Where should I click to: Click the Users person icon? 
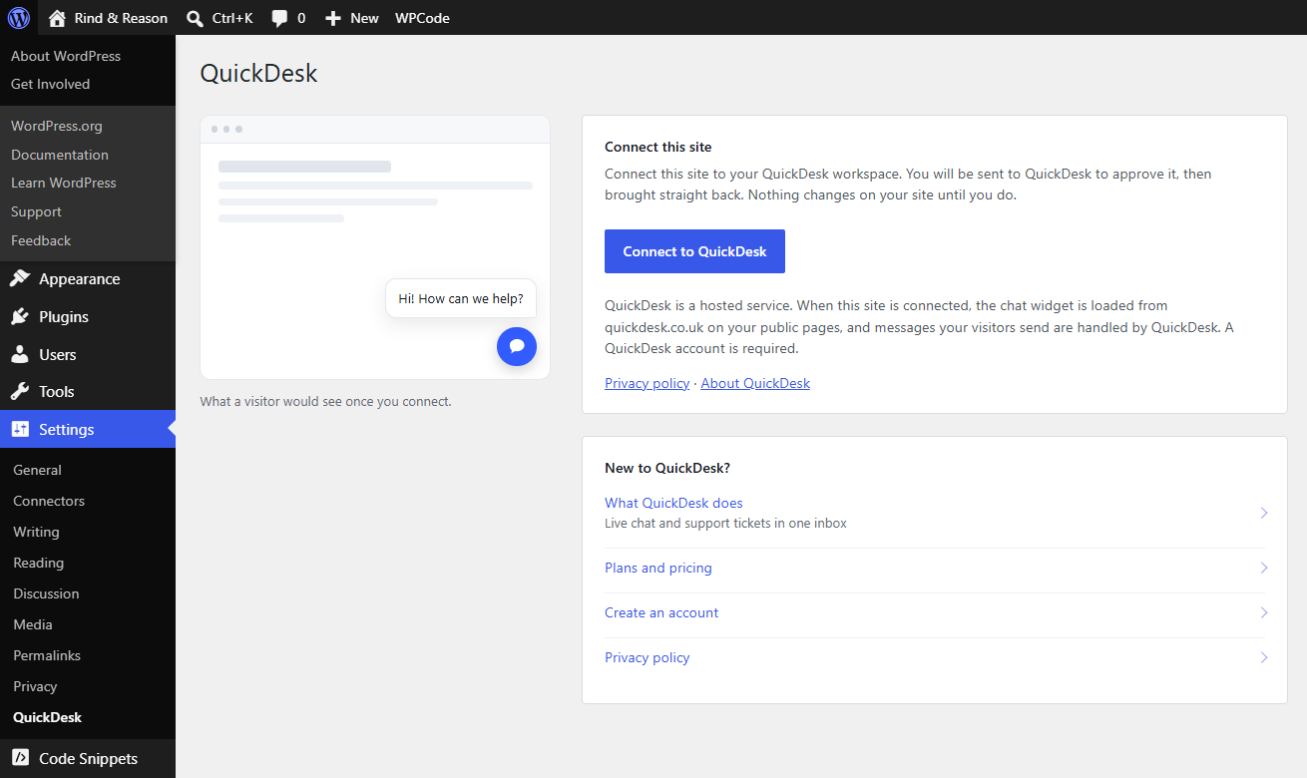20,355
